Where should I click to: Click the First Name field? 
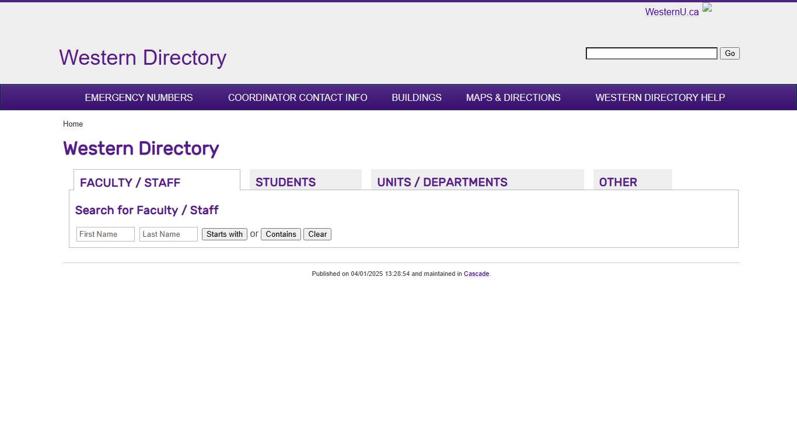(x=105, y=234)
